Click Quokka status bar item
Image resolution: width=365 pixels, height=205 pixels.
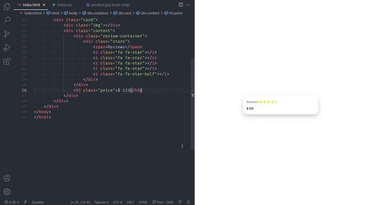point(38,202)
